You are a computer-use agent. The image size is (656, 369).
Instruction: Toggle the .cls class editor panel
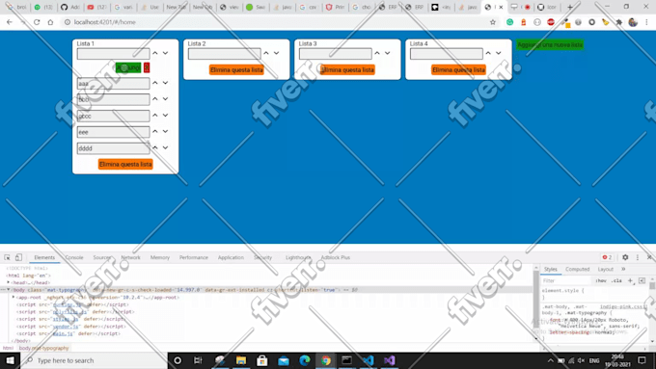click(x=616, y=280)
